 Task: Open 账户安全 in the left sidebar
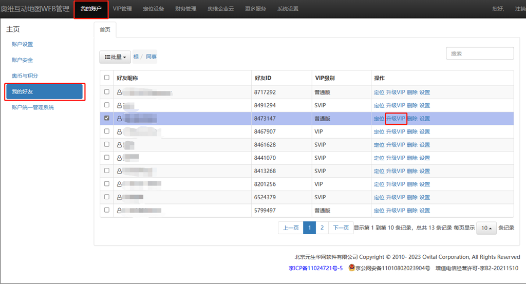tap(22, 60)
